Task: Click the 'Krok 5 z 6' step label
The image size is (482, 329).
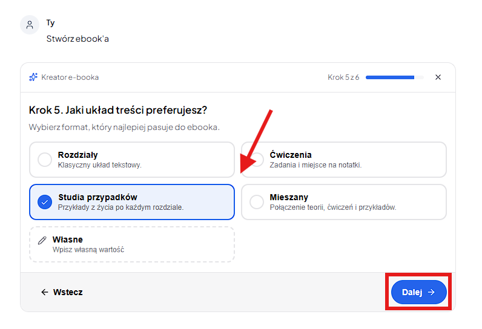Action: [343, 77]
